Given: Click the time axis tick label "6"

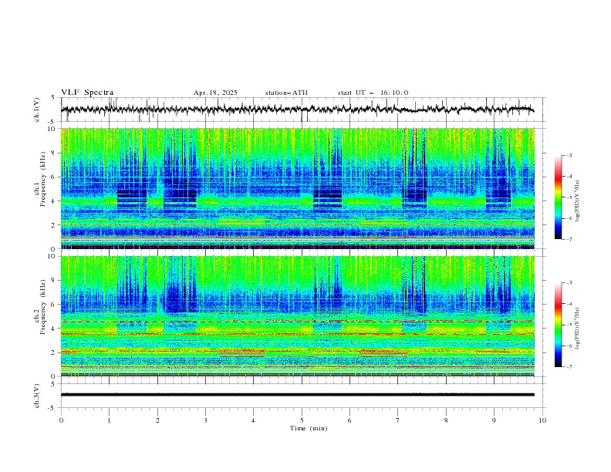Looking at the screenshot, I should coord(349,420).
